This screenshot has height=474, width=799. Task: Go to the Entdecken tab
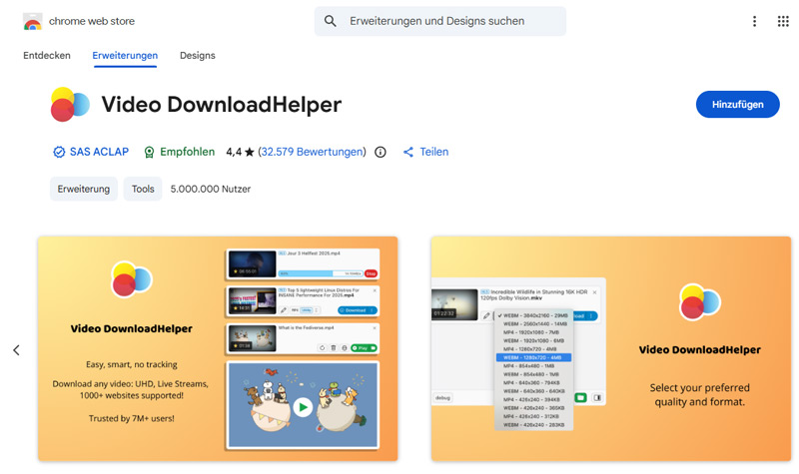coord(47,56)
